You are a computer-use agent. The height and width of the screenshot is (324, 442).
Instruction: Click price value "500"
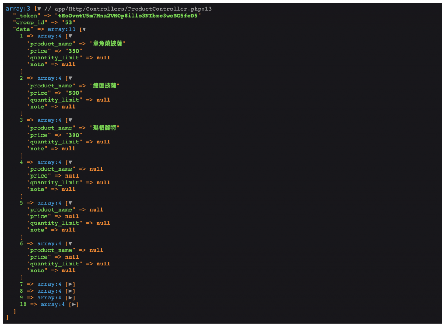74,93
